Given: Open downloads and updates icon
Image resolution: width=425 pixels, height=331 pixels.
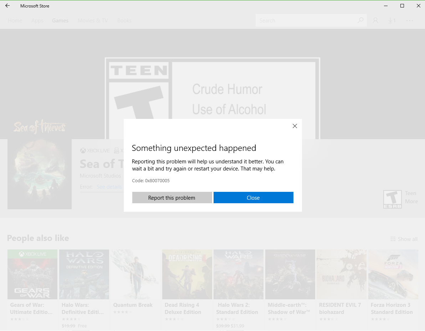Looking at the screenshot, I should [391, 21].
